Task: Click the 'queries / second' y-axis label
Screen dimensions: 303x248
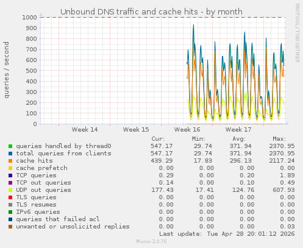Action: tap(7, 70)
